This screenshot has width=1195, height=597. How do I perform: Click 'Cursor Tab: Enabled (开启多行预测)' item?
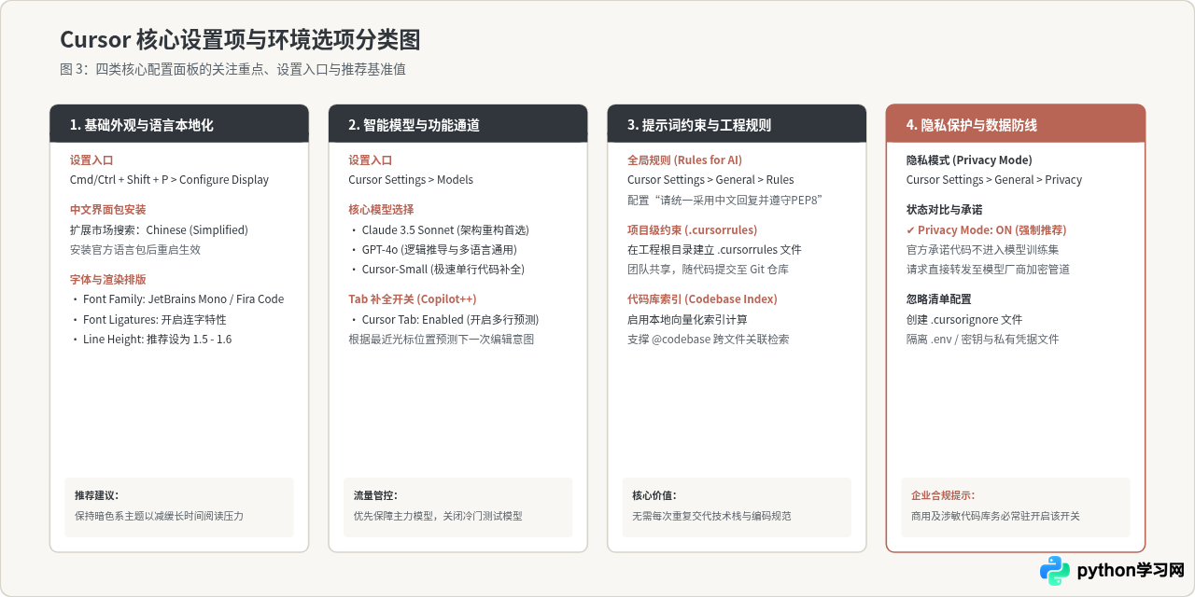450,320
